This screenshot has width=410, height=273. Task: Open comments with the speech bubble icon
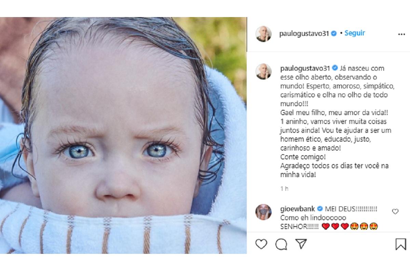[281, 244]
